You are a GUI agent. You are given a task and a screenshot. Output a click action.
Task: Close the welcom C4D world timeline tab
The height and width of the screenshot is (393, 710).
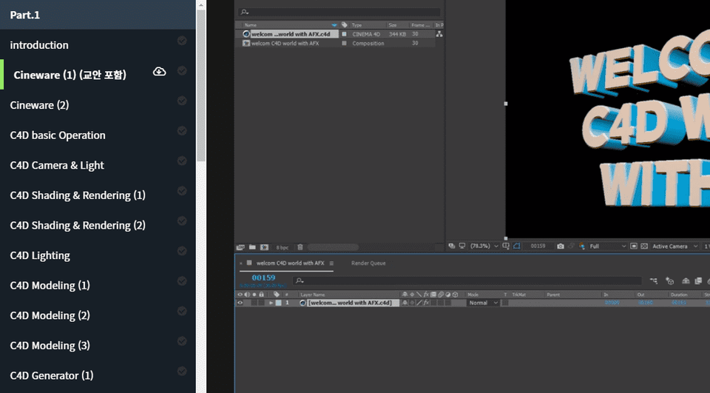pos(240,263)
